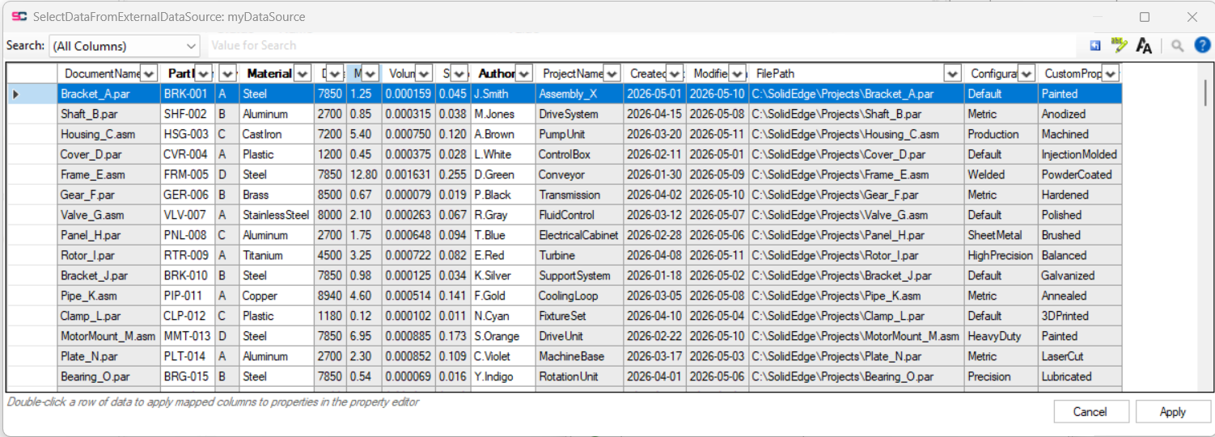This screenshot has width=1215, height=437.
Task: Open help with the blue question mark
Action: coord(1202,45)
